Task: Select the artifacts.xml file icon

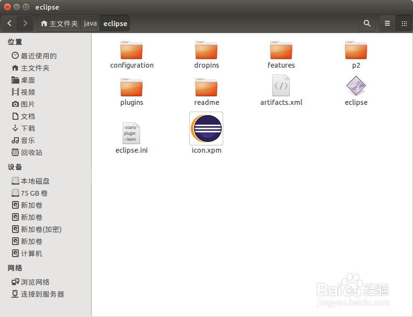Action: [x=281, y=86]
